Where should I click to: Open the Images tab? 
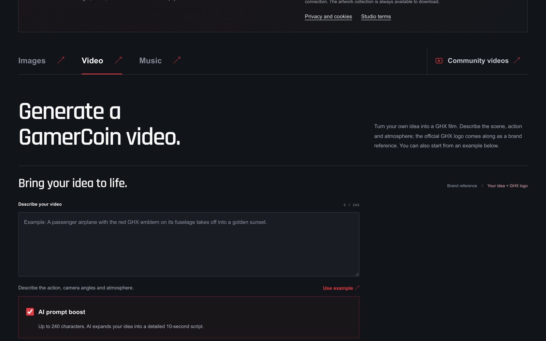[32, 61]
